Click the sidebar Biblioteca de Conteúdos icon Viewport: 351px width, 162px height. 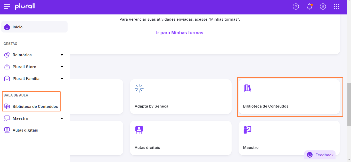pos(7,107)
